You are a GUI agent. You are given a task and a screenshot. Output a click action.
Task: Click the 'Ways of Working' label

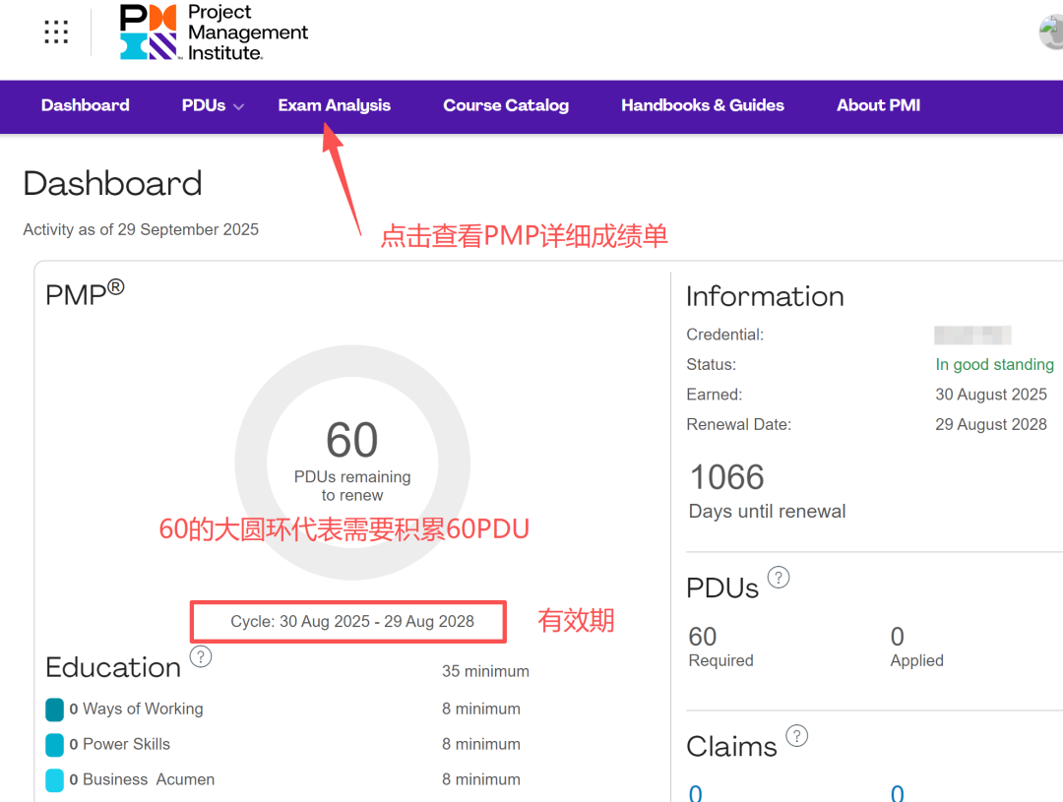[143, 709]
